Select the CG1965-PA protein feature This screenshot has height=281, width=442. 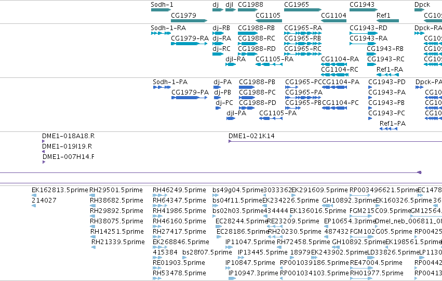[x=303, y=98]
